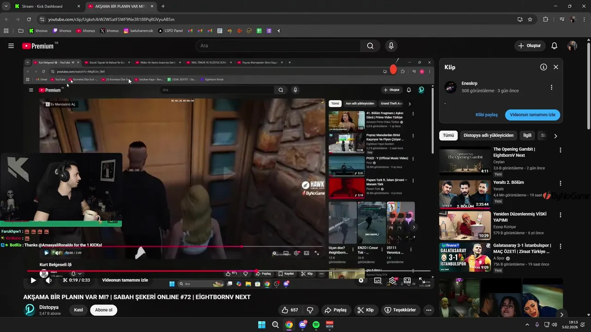Switch player to theater mode
This screenshot has width=591, height=332.
407,280
